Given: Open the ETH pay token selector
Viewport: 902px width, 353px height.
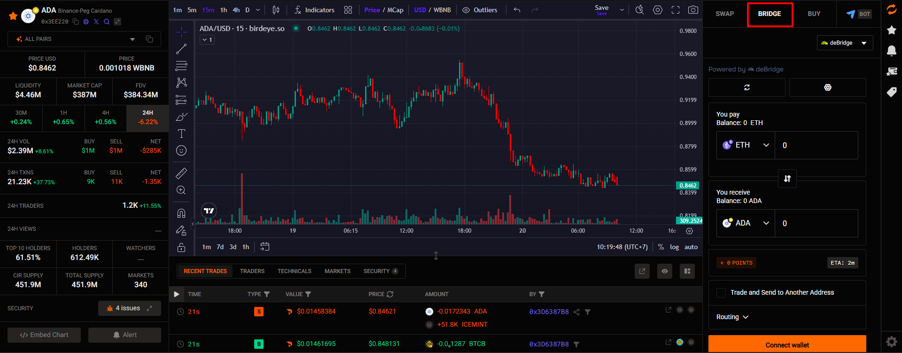Looking at the screenshot, I should (746, 145).
